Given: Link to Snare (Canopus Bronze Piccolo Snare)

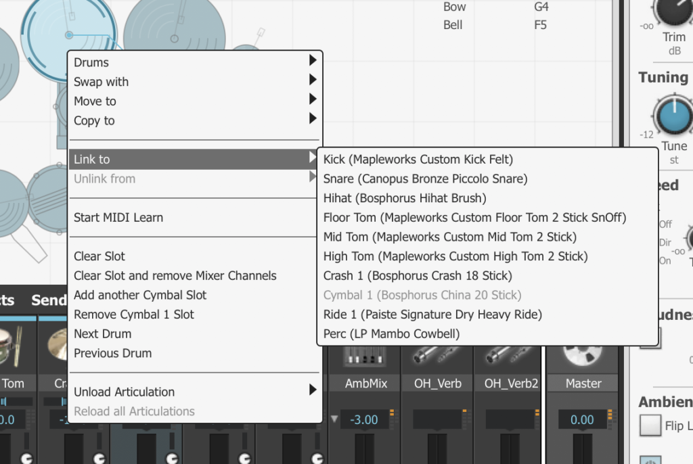Looking at the screenshot, I should tap(425, 179).
